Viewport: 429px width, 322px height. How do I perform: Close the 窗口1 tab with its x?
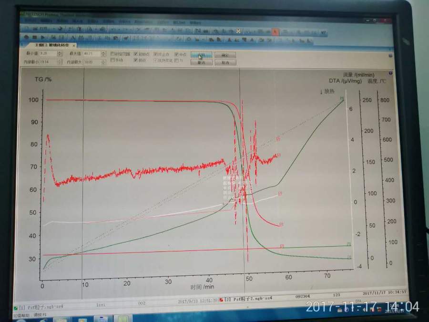[x=74, y=45]
